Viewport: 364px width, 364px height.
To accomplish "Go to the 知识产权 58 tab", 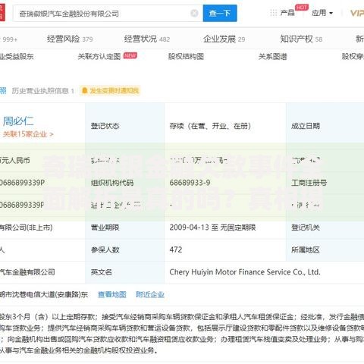I will [x=301, y=39].
